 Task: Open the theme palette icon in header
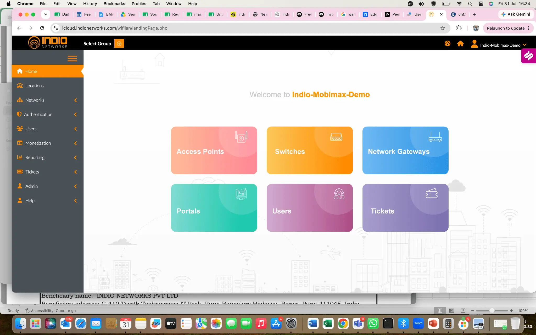(x=448, y=44)
